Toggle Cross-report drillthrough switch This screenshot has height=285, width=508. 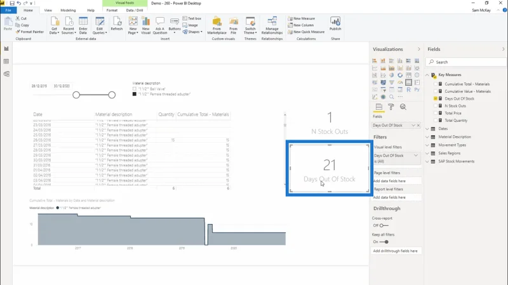(x=384, y=225)
